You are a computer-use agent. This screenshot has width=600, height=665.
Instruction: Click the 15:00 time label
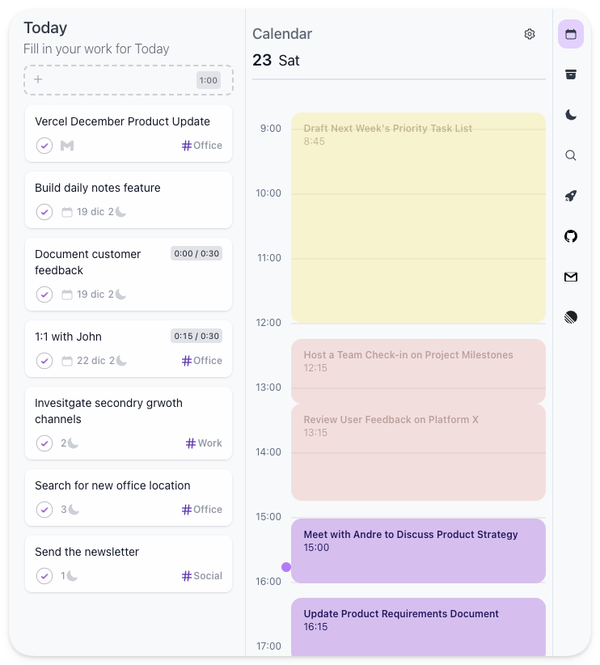coord(268,517)
